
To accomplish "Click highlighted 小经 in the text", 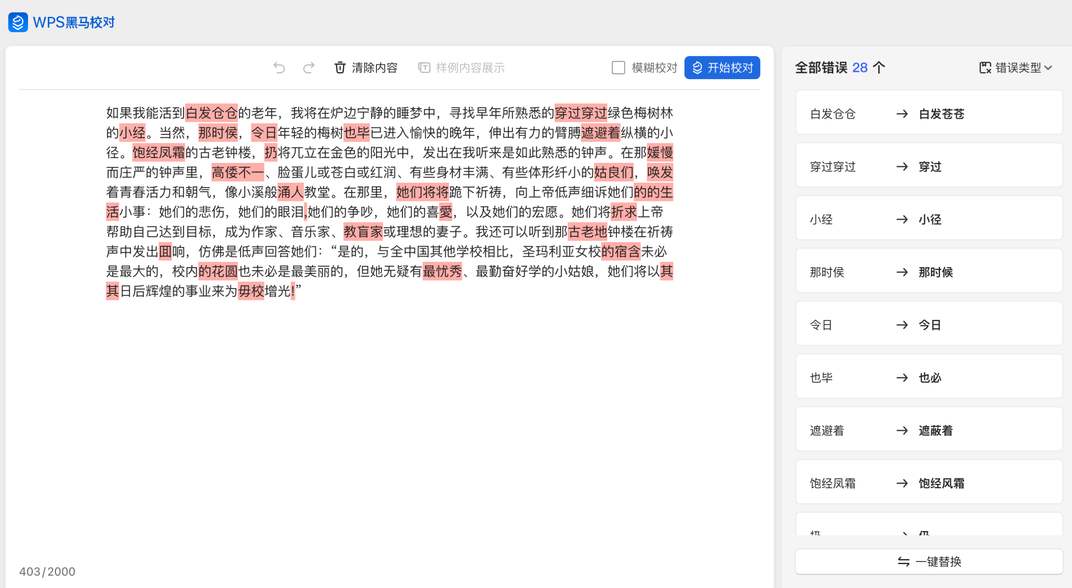I will click(x=132, y=133).
